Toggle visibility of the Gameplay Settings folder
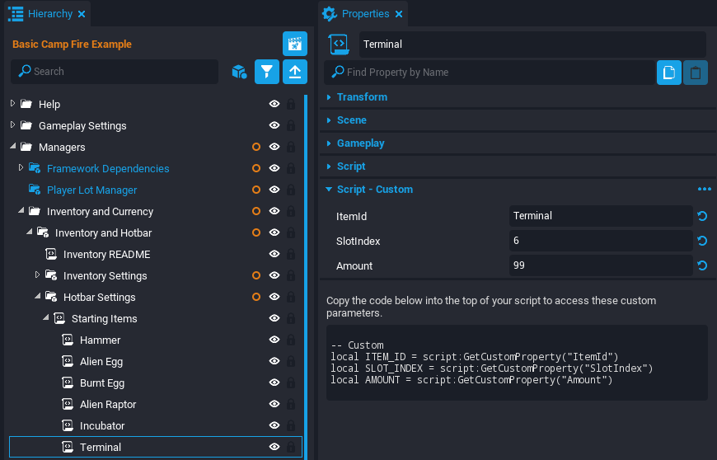717x460 pixels. [274, 125]
